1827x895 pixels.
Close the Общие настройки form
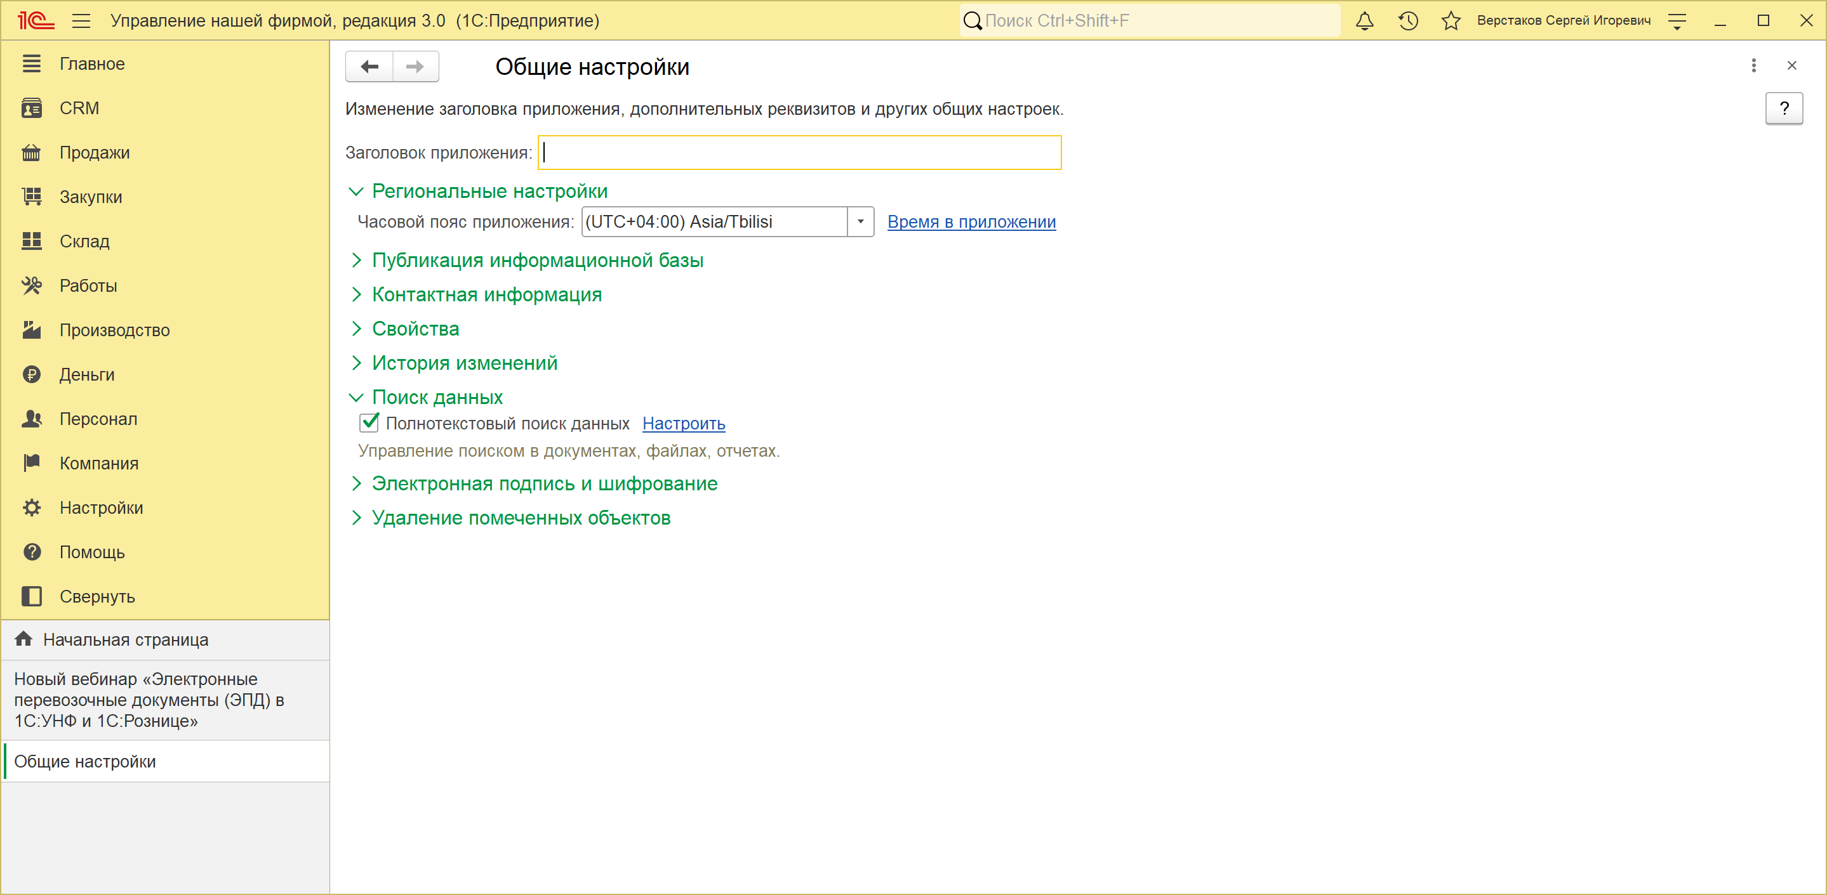tap(1791, 66)
